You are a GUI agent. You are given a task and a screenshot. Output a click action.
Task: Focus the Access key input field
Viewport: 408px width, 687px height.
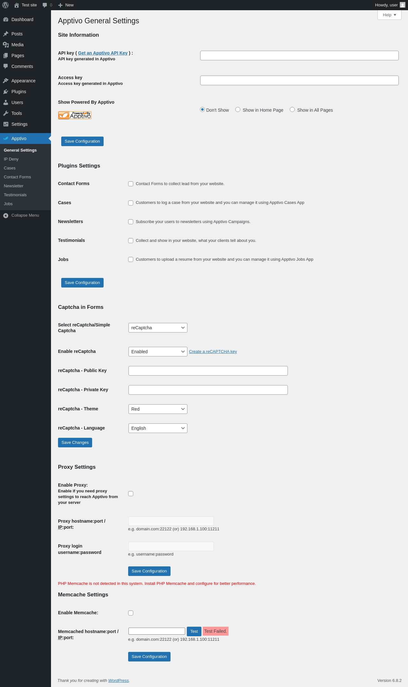[x=299, y=80]
